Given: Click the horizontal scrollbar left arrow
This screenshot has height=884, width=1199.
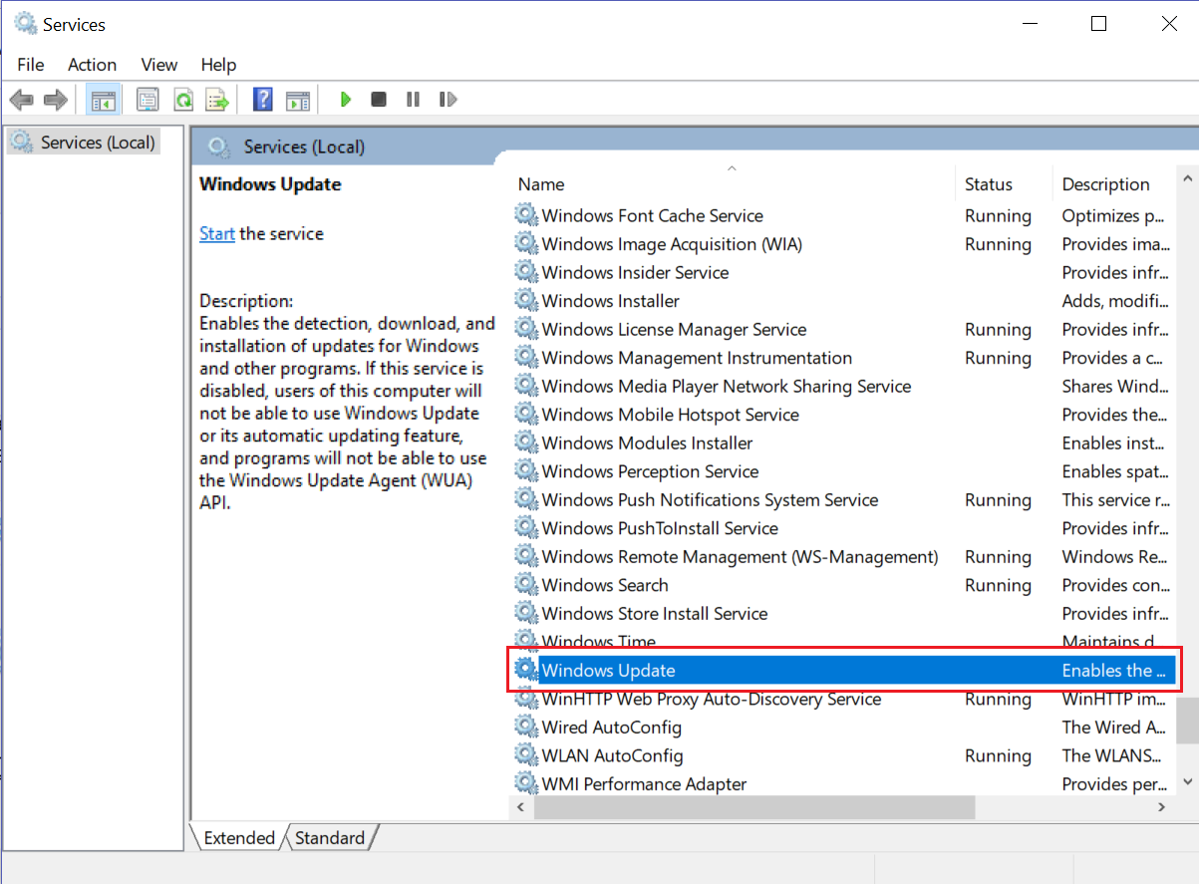Looking at the screenshot, I should click(x=520, y=805).
